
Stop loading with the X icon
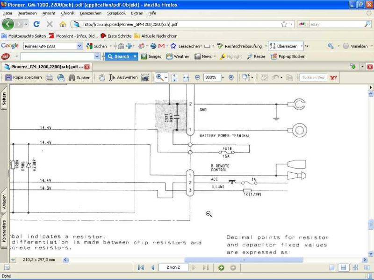(x=50, y=24)
